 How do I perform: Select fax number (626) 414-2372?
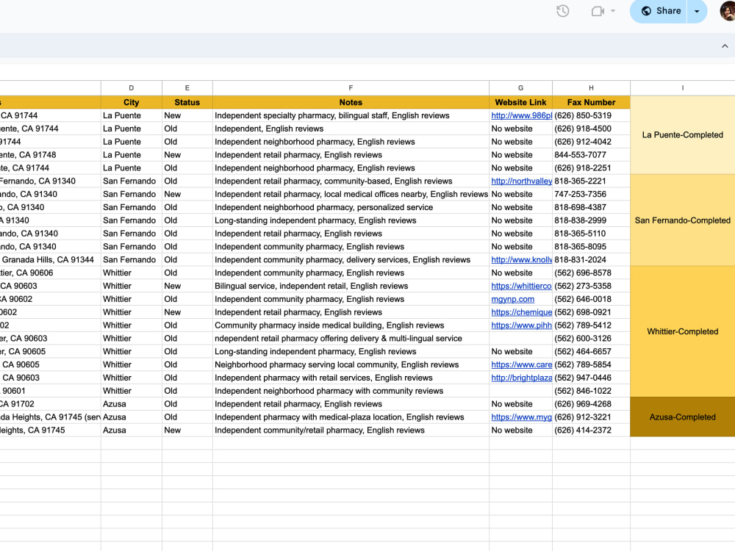[591, 430]
